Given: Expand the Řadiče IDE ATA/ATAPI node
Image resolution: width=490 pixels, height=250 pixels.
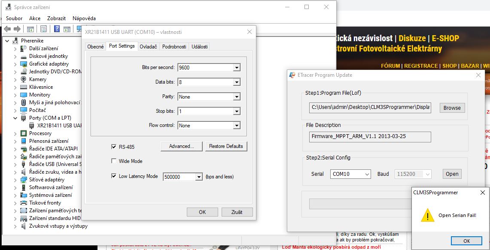Looking at the screenshot, I should 15,149.
